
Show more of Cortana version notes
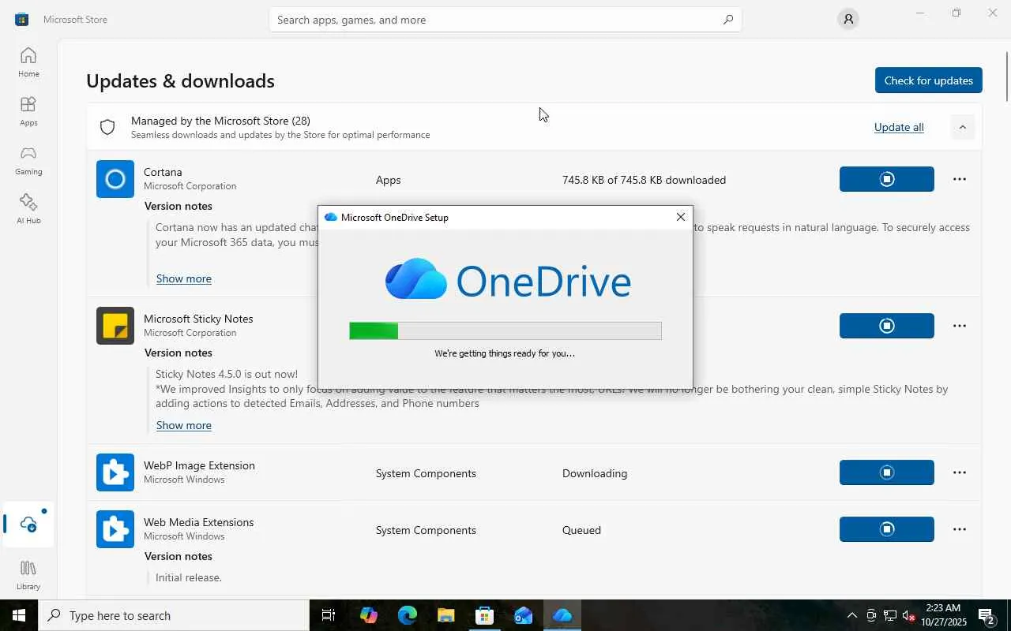(184, 278)
